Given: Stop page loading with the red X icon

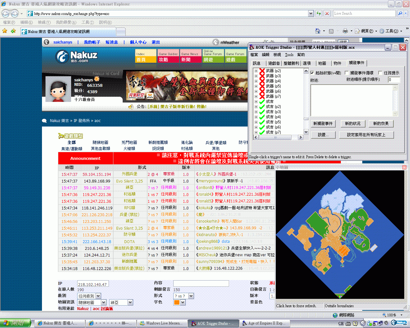Looking at the screenshot, I should [327, 13].
